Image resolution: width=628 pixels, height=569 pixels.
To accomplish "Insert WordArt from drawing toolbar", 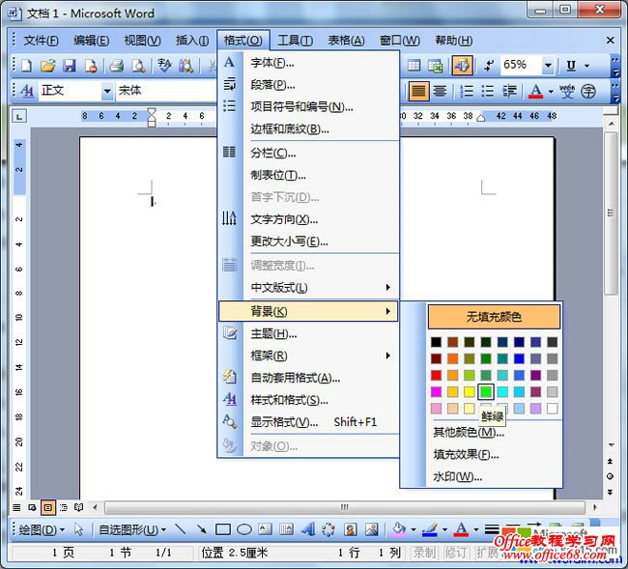I will 307,529.
